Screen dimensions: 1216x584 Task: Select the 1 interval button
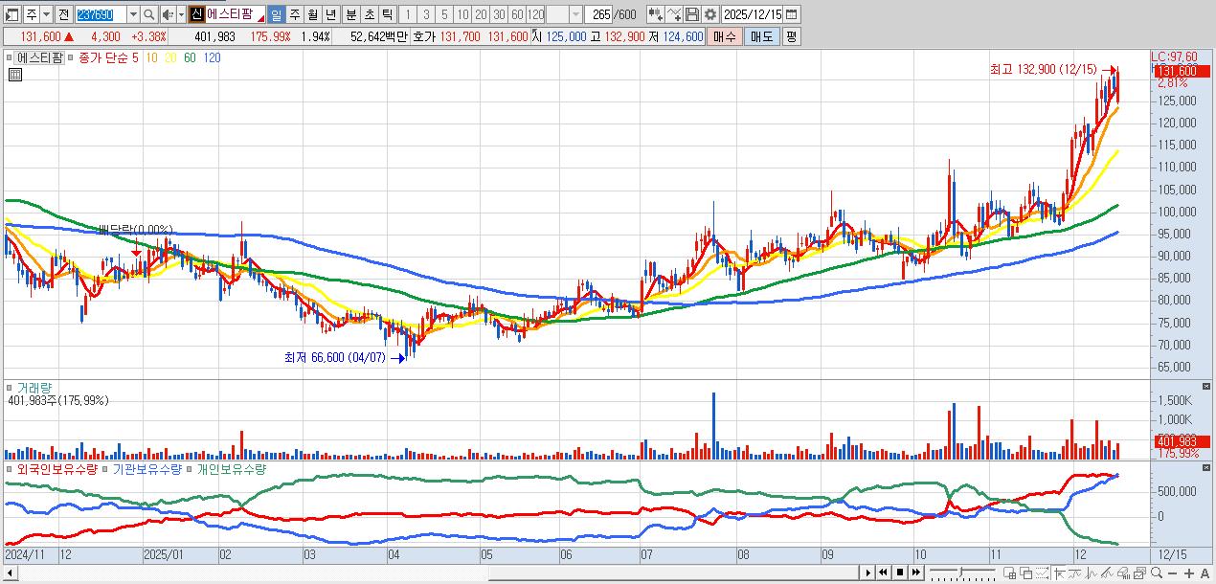(x=408, y=14)
